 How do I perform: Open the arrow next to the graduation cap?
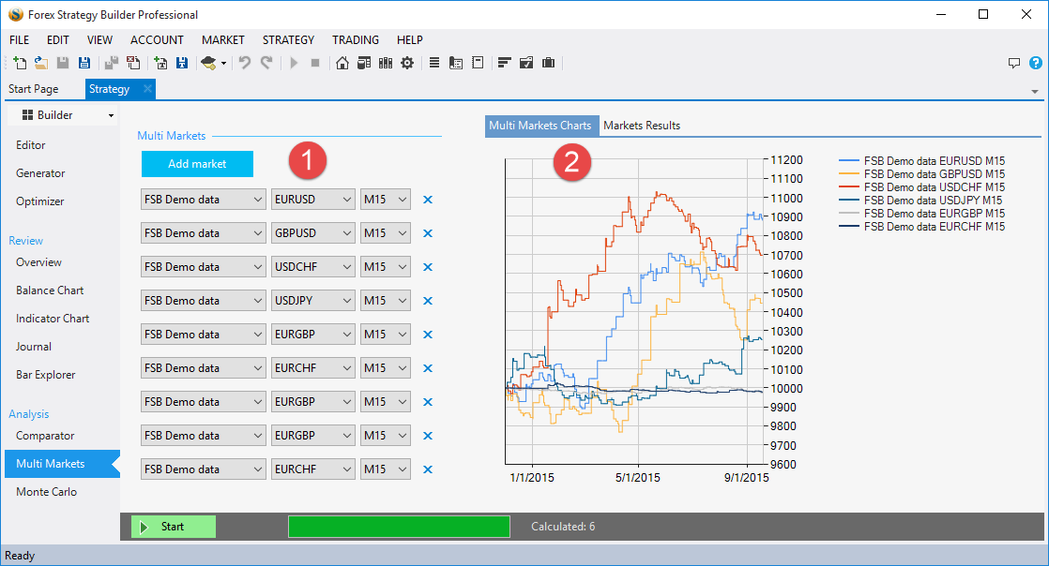point(223,64)
